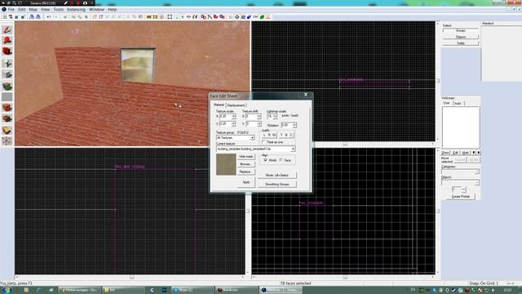Enable the Treat as one checkbox
The width and height of the screenshot is (522, 294).
click(263, 142)
